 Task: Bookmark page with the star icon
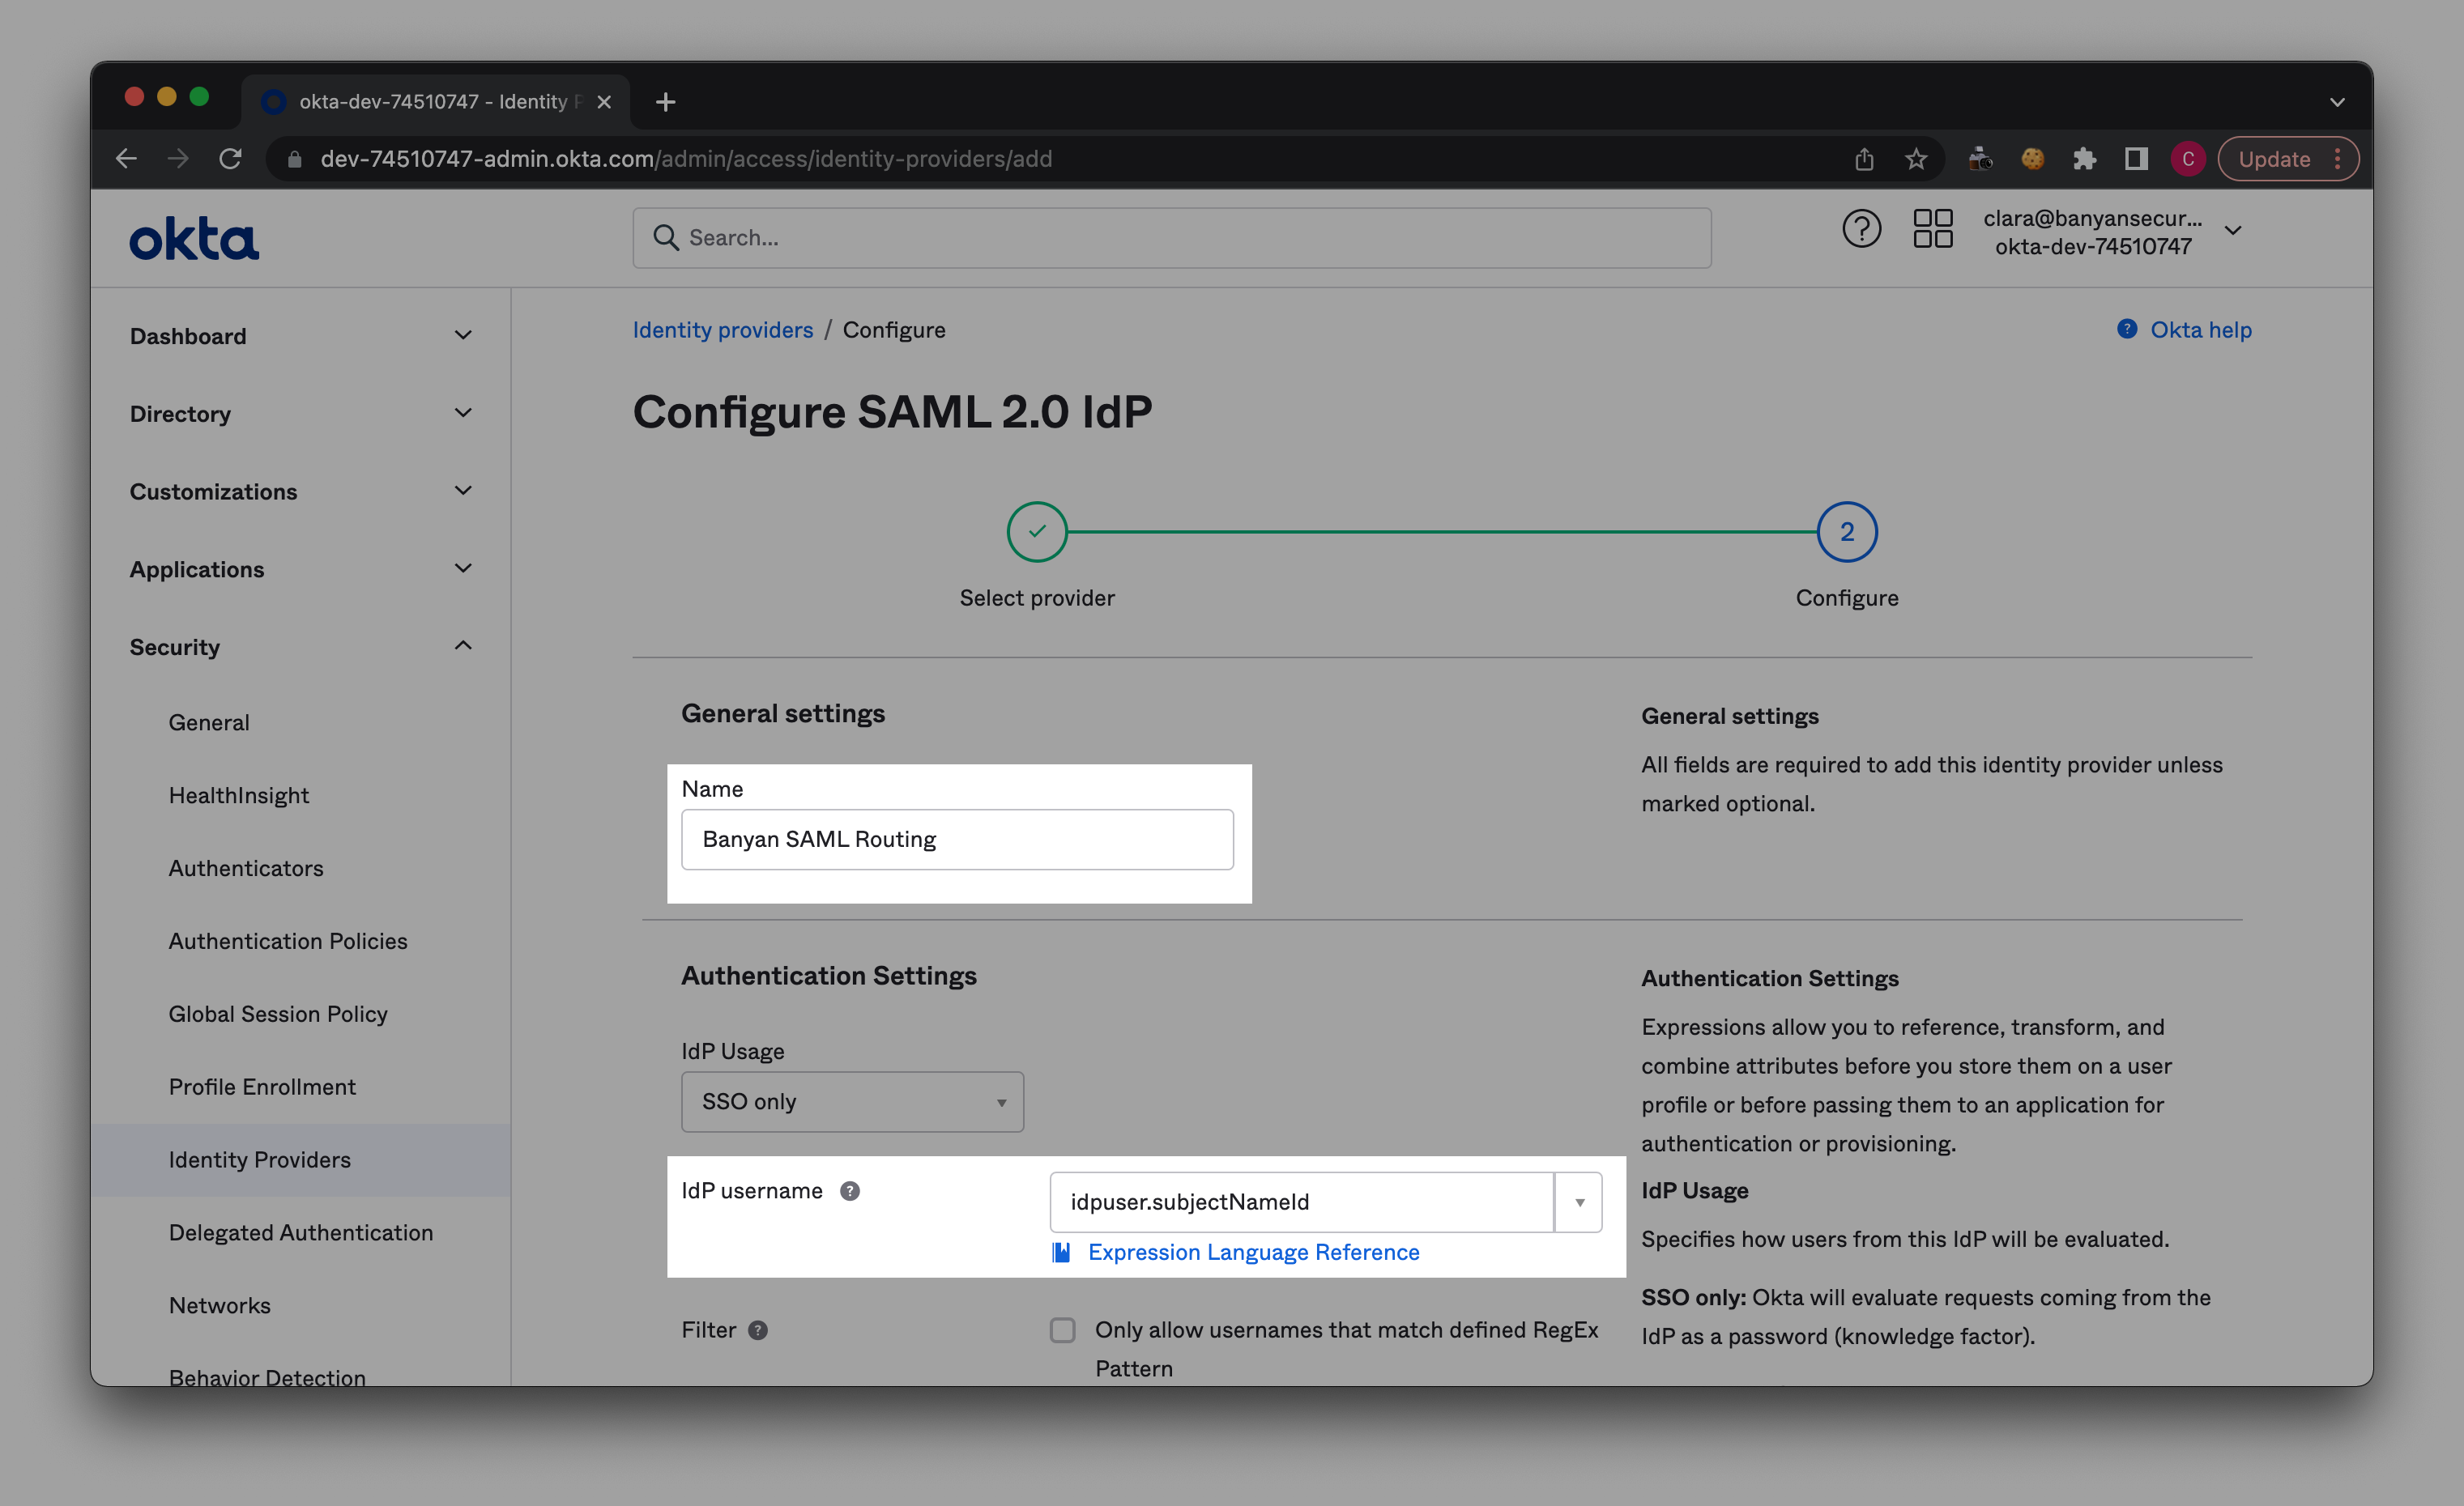tap(1915, 159)
